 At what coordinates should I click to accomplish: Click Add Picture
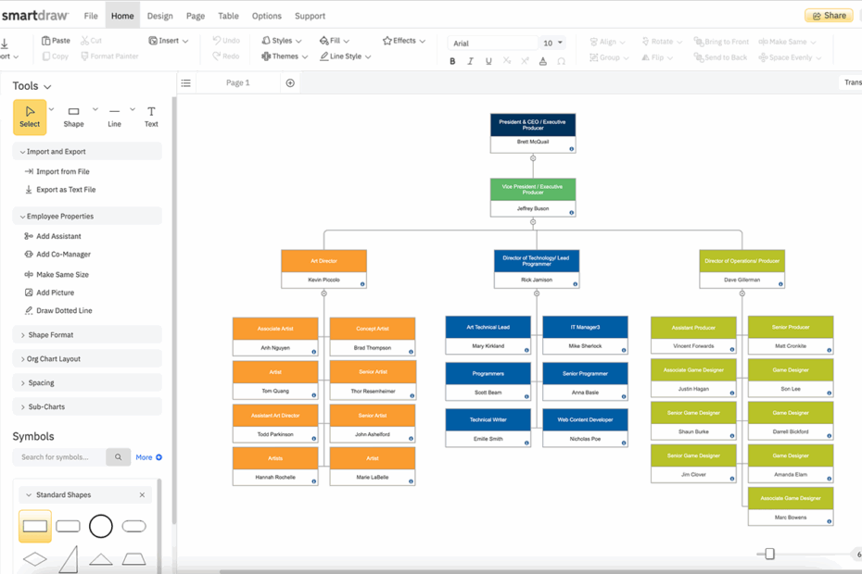49,293
